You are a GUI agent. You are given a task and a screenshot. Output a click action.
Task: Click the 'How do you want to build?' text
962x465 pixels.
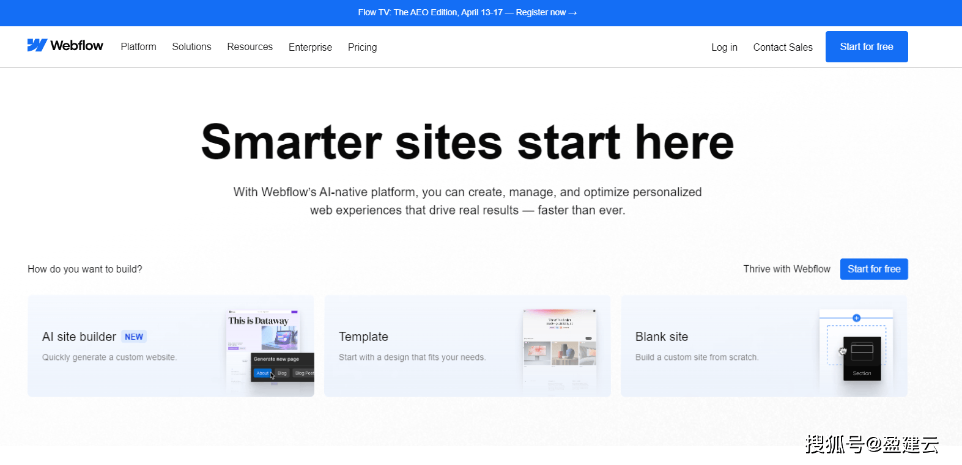point(85,269)
